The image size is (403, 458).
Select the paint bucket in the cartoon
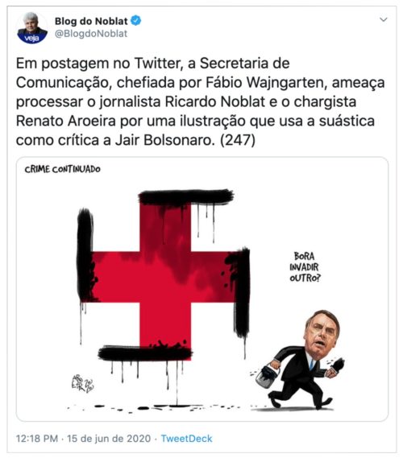(x=266, y=376)
